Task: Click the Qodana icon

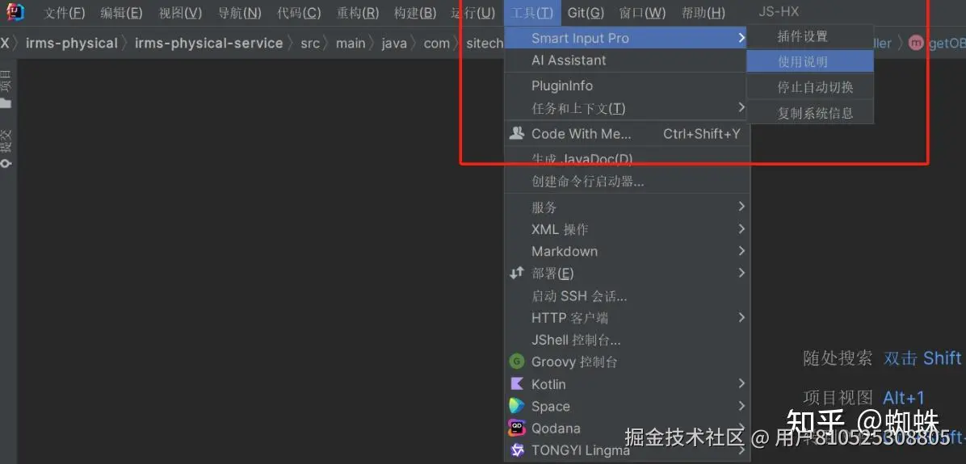Action: [x=516, y=428]
